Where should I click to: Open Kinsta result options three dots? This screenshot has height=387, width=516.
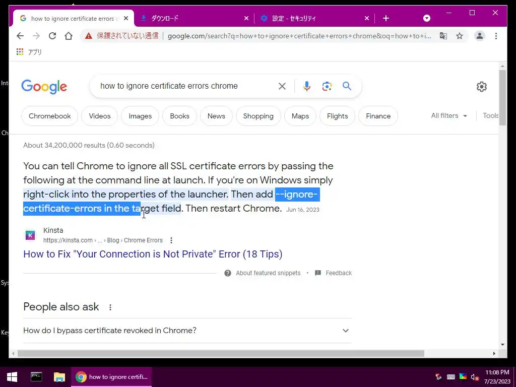tap(171, 240)
